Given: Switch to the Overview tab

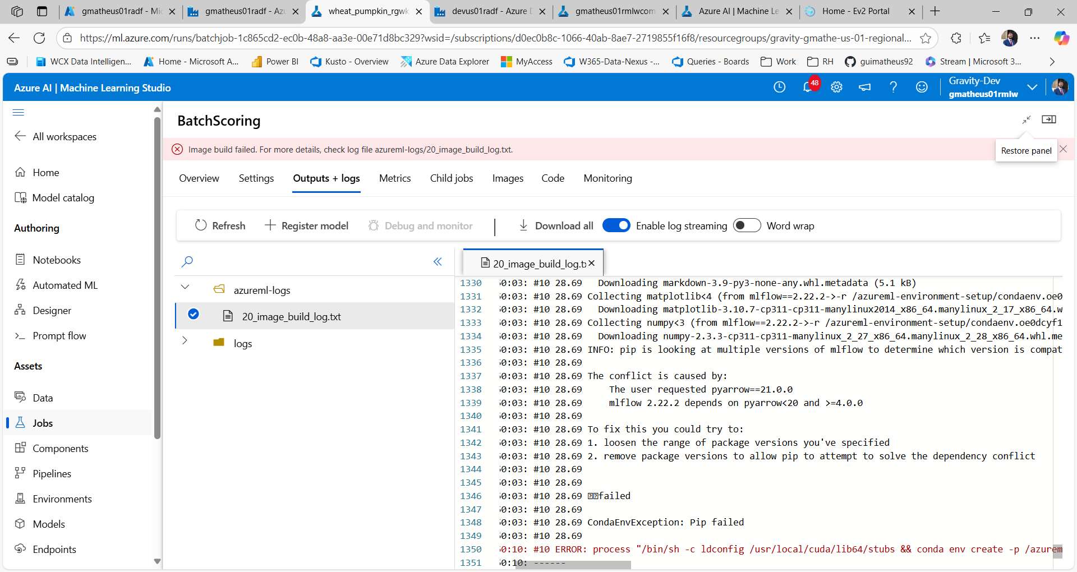Looking at the screenshot, I should [199, 178].
